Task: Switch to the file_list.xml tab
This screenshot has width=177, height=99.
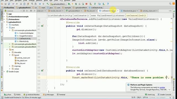Action: [91, 11]
